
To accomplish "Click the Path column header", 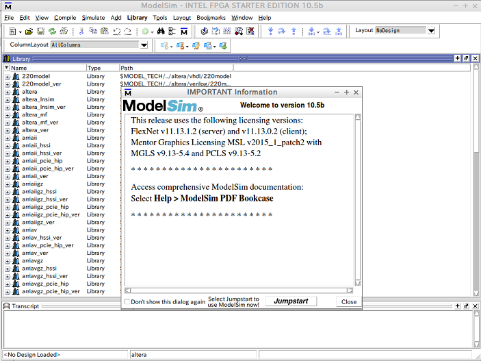I will (x=177, y=68).
